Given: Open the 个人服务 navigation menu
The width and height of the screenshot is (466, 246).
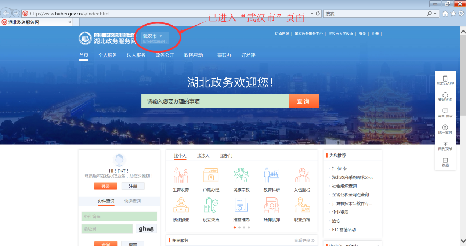Looking at the screenshot, I should point(108,55).
